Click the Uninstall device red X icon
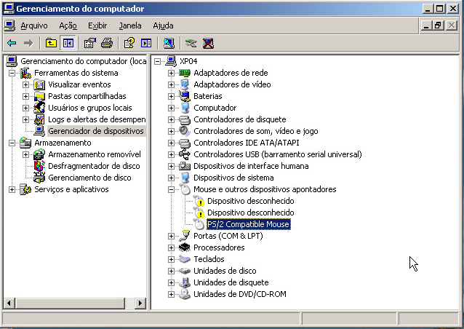 pyautogui.click(x=208, y=43)
